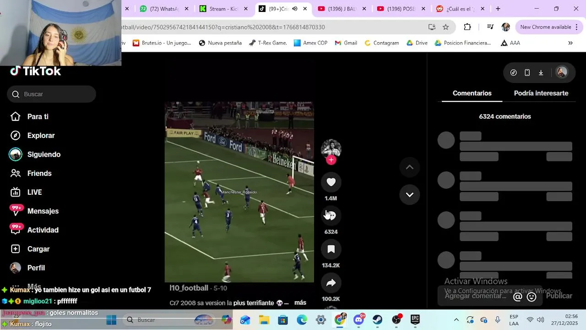
Task: Go to previous video with up chevron
Action: tap(410, 167)
